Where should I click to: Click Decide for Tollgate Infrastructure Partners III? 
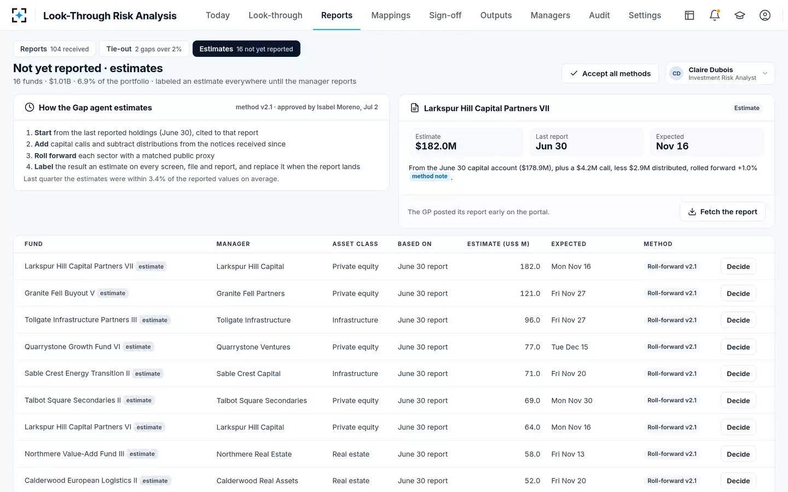pyautogui.click(x=738, y=320)
